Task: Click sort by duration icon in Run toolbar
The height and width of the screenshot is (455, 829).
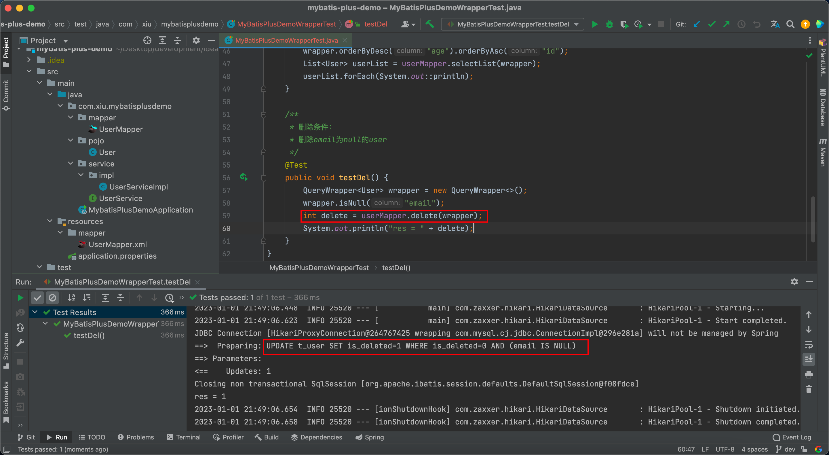Action: [87, 298]
